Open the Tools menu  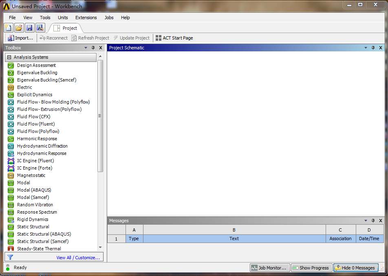click(45, 18)
